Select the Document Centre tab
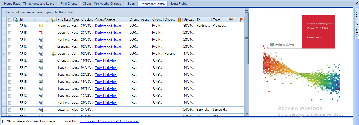 tap(153, 4)
